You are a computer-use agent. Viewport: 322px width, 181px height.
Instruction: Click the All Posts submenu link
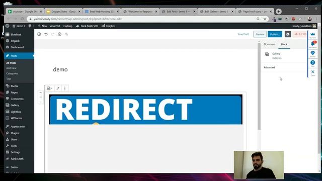click(x=11, y=63)
